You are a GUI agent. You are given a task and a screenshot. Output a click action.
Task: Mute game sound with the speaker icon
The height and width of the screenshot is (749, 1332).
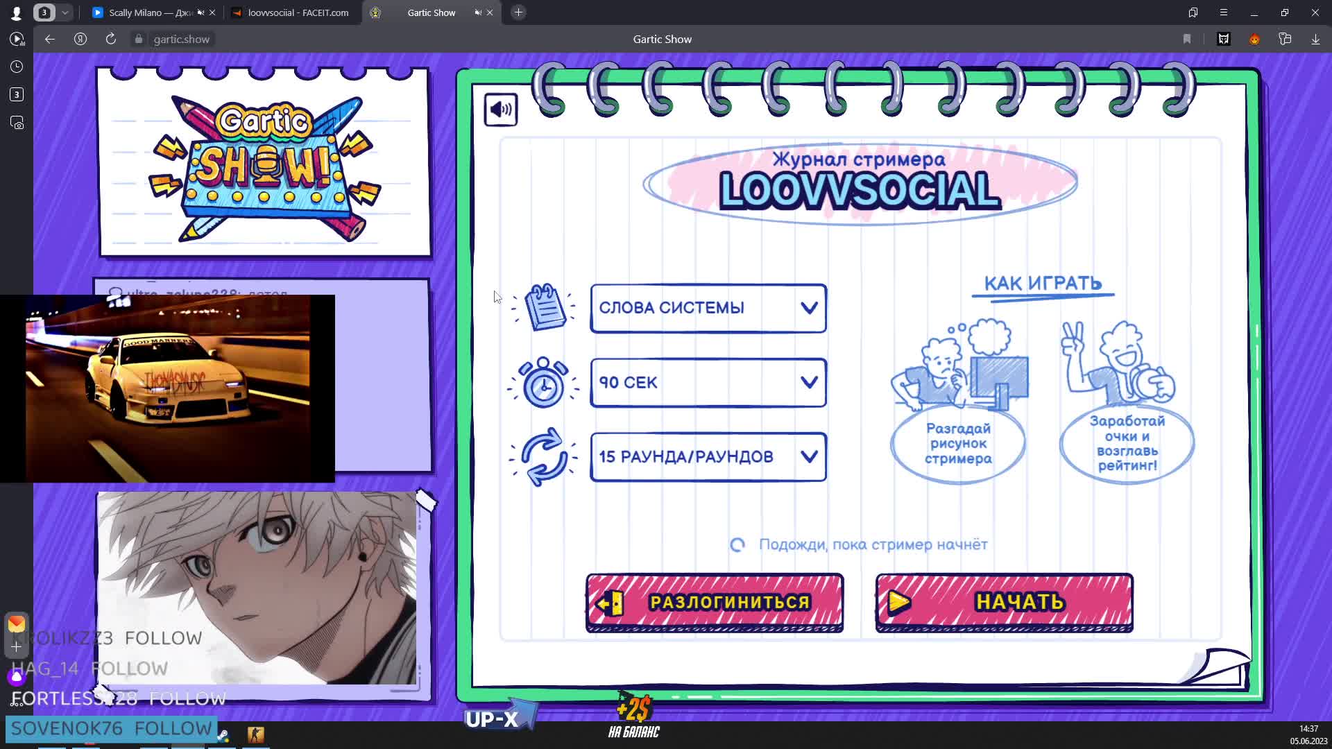[x=500, y=110]
